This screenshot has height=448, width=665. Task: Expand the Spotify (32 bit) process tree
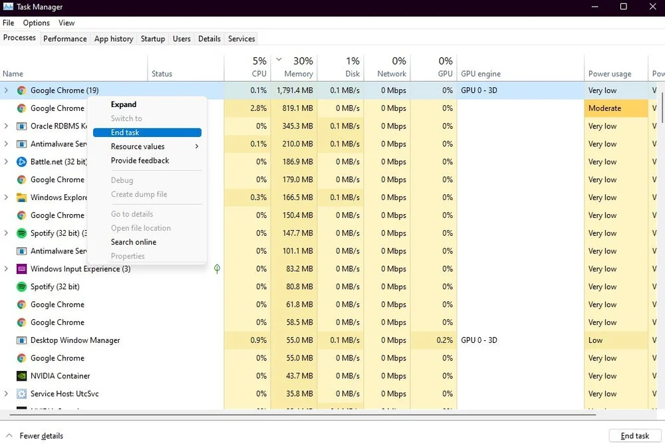click(6, 233)
